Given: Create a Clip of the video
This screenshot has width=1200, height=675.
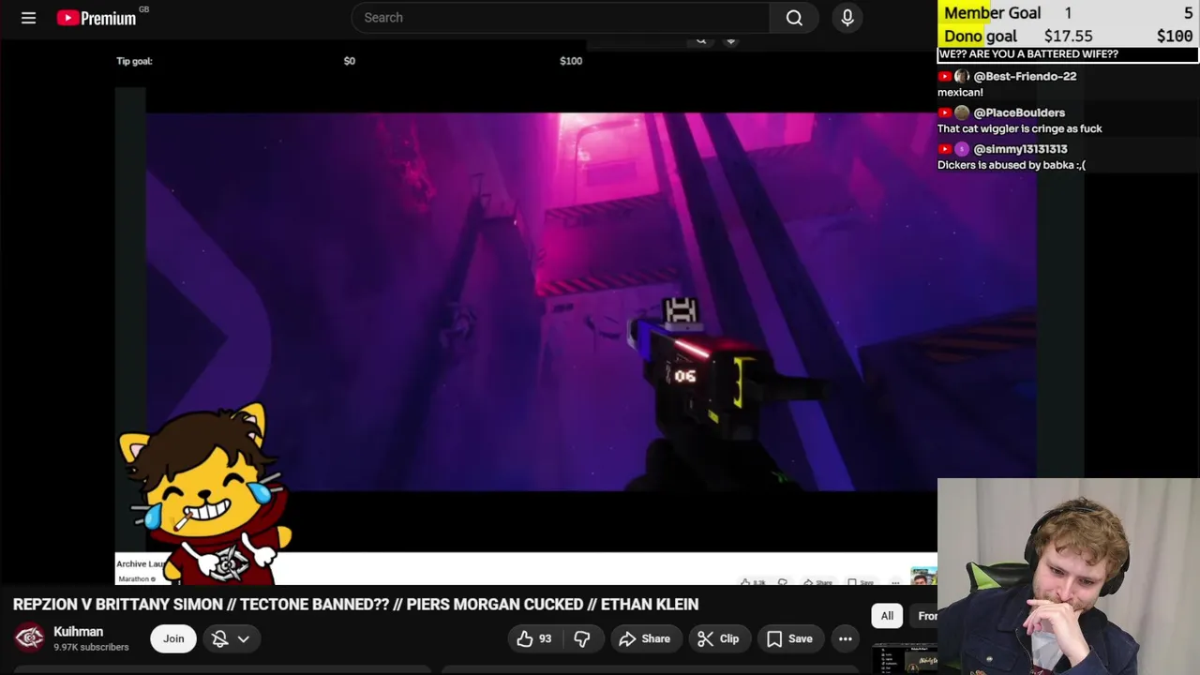Looking at the screenshot, I should [x=718, y=638].
